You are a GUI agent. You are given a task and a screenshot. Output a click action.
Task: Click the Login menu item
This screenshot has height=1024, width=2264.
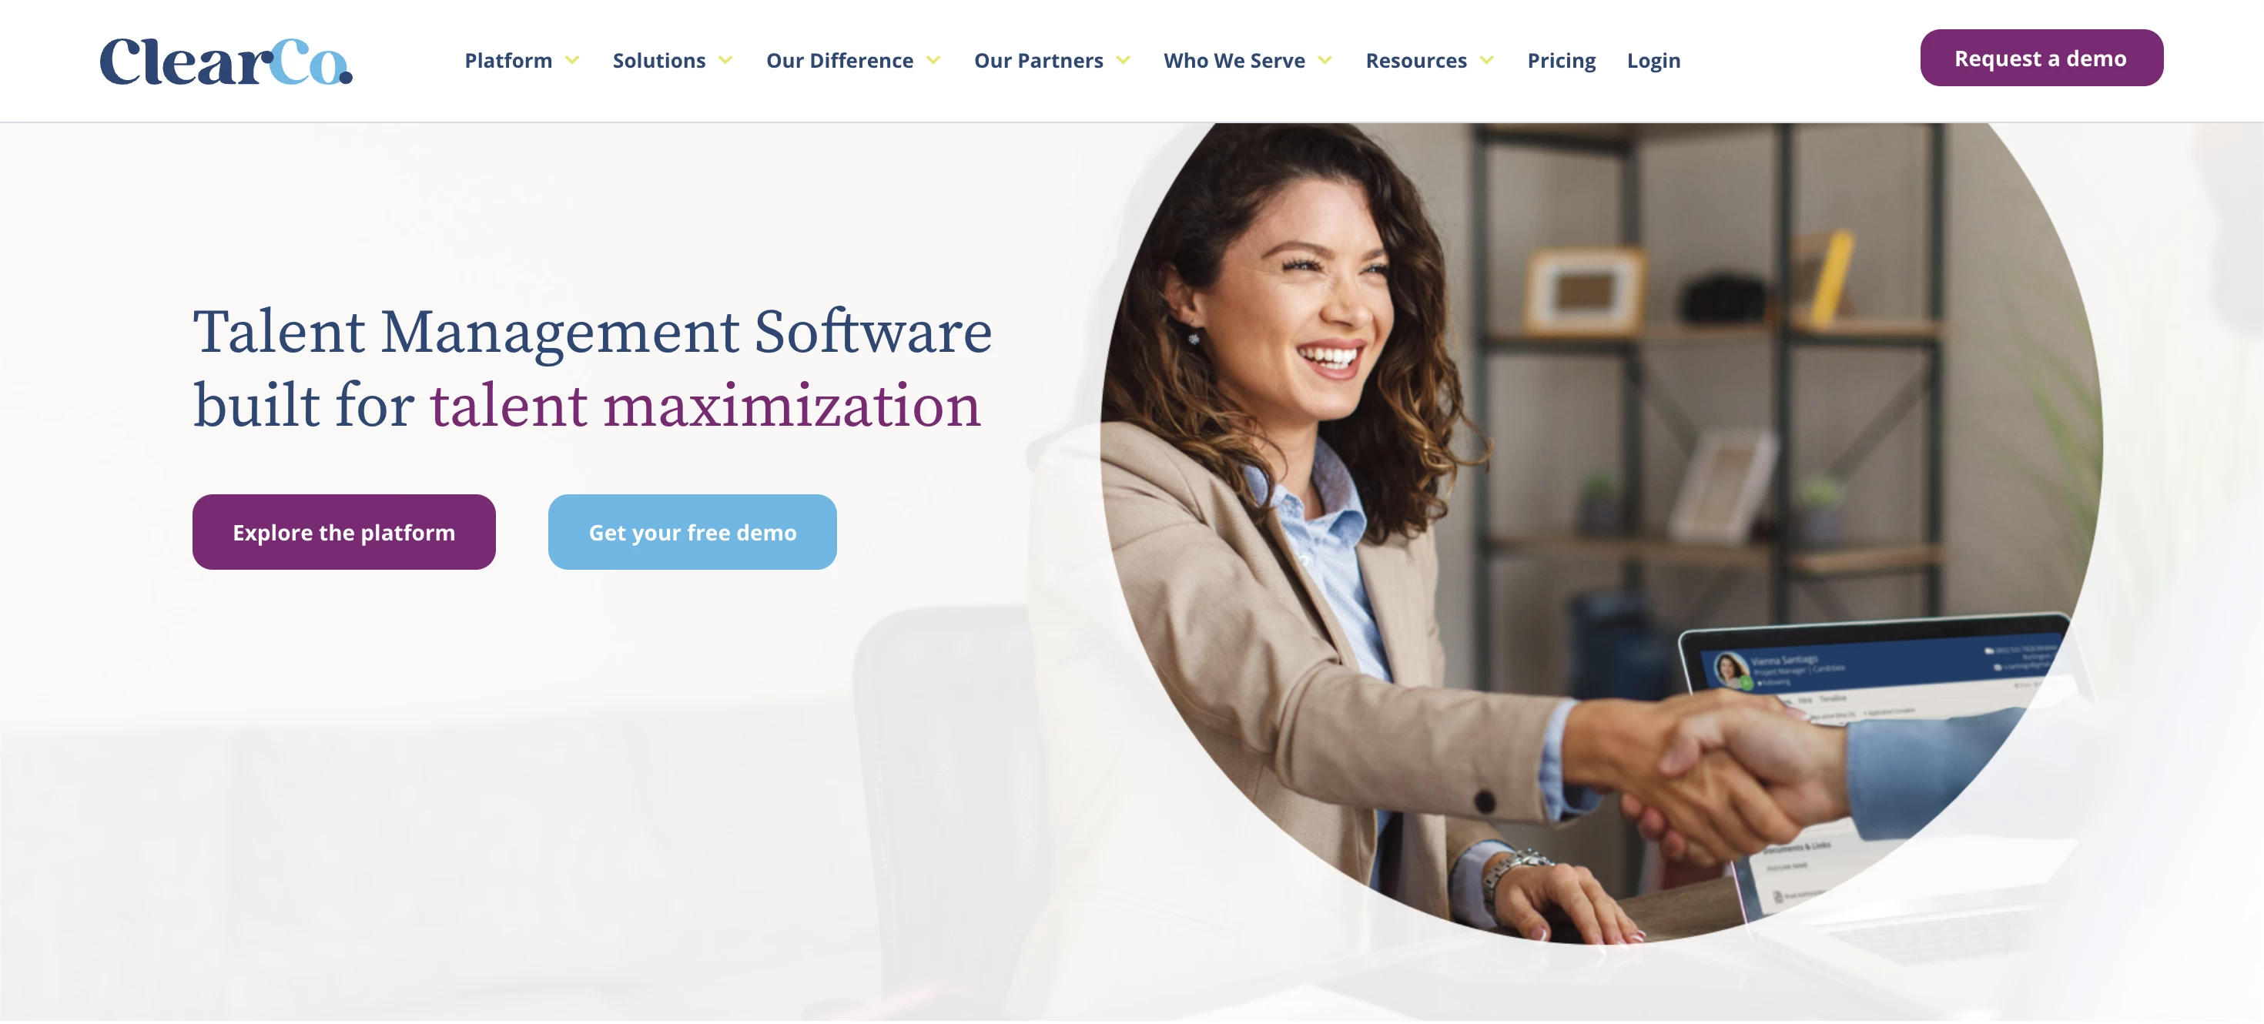pyautogui.click(x=1655, y=59)
